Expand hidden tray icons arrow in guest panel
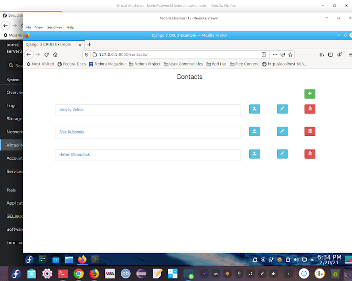This screenshot has height=281, width=352. pos(312,260)
